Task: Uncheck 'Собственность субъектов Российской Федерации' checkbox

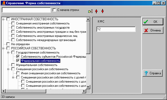Action: [x=18, y=57]
